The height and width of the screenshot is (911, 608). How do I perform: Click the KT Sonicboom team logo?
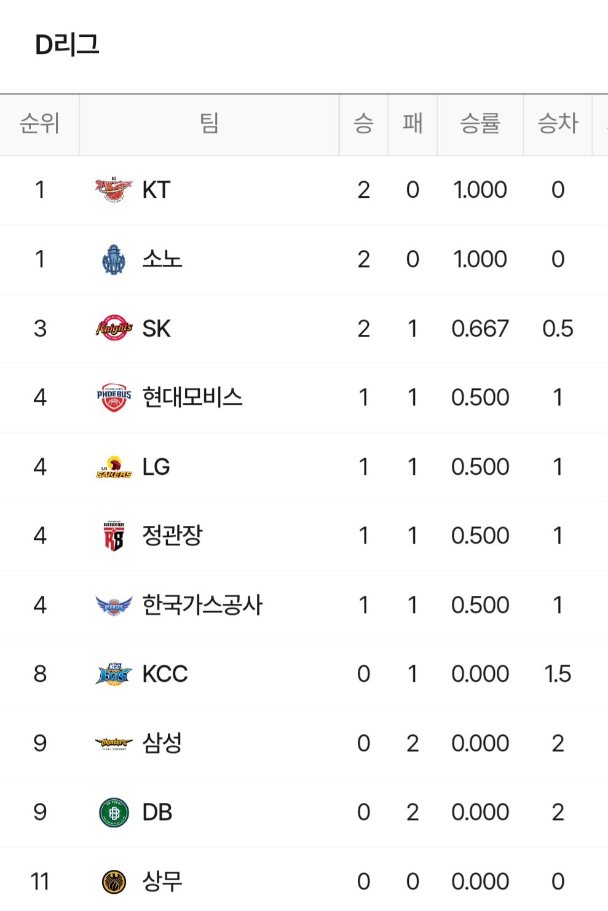(x=114, y=190)
